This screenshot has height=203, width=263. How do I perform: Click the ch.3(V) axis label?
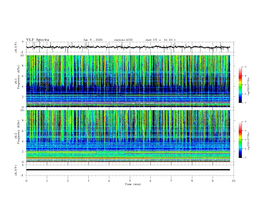pos(16,170)
